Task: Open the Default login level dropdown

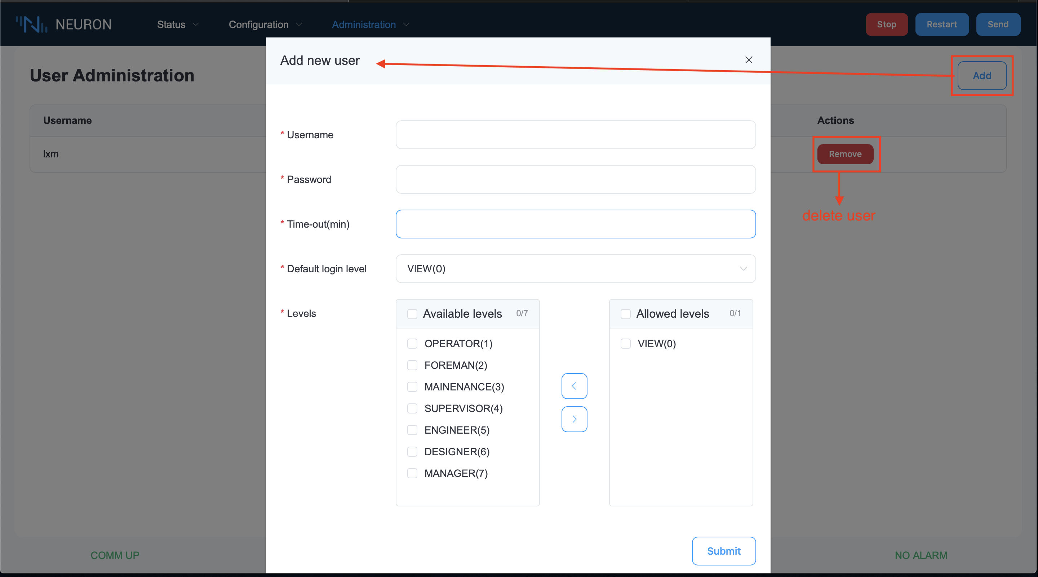Action: coord(576,269)
